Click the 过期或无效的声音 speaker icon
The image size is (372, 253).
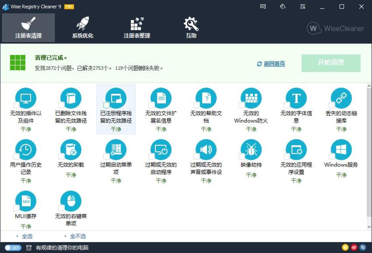tap(206, 150)
